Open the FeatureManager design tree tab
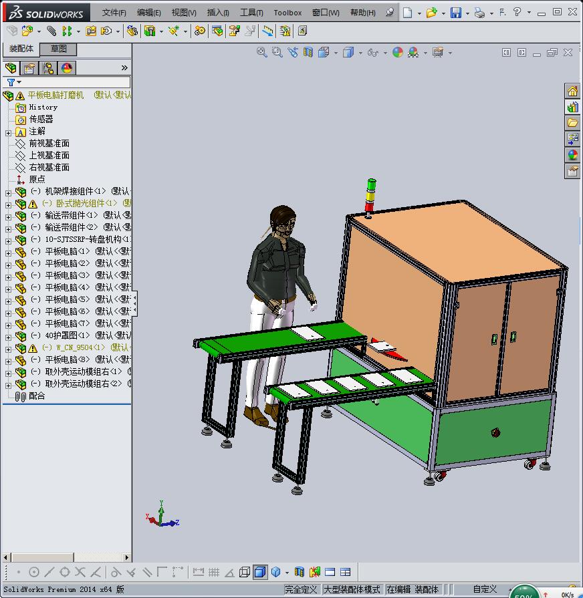Image resolution: width=583 pixels, height=598 pixels. [11, 68]
